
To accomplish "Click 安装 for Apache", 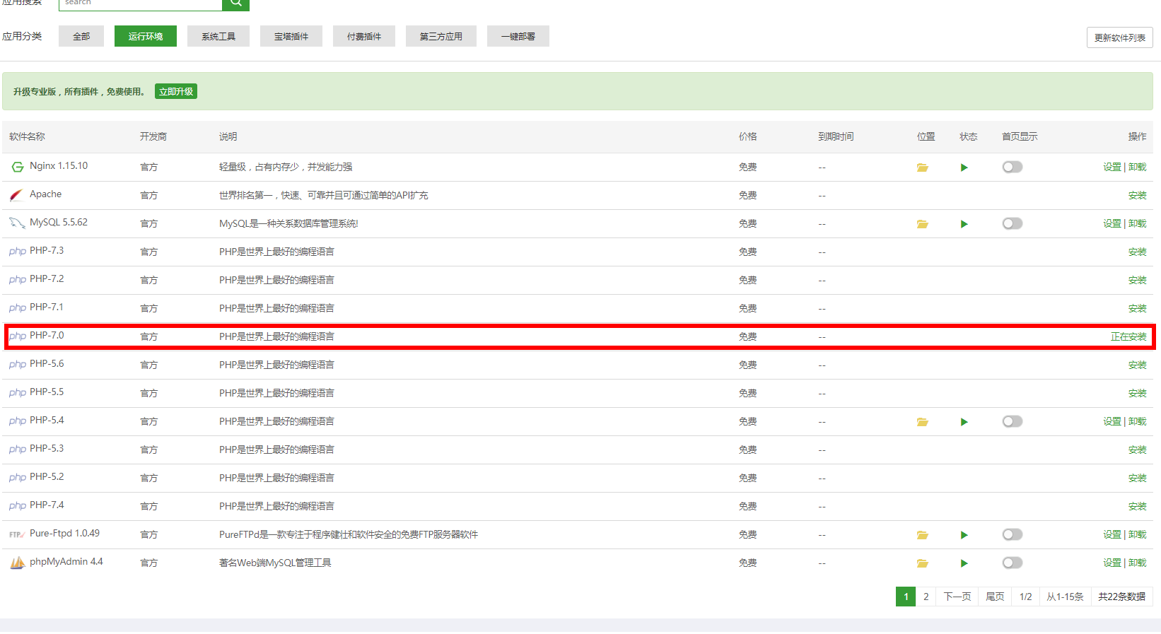I will click(1137, 195).
